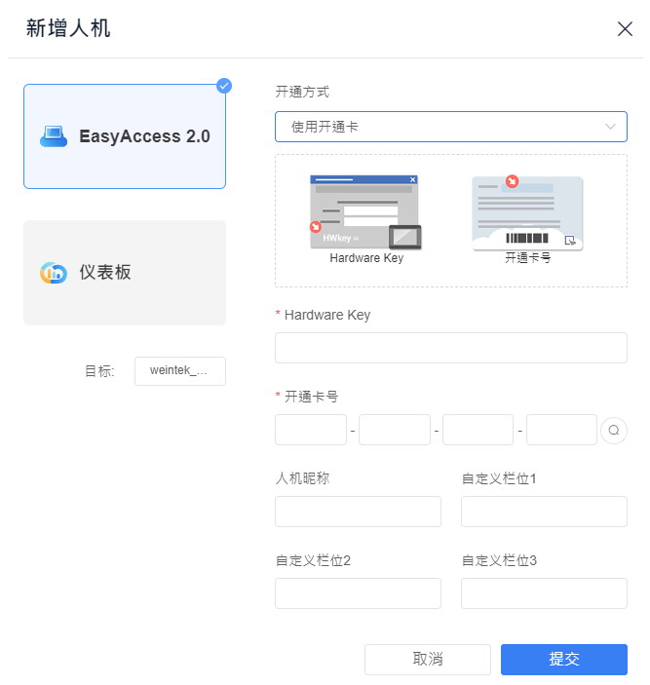Click the last 开通卡号 segment box

[561, 430]
